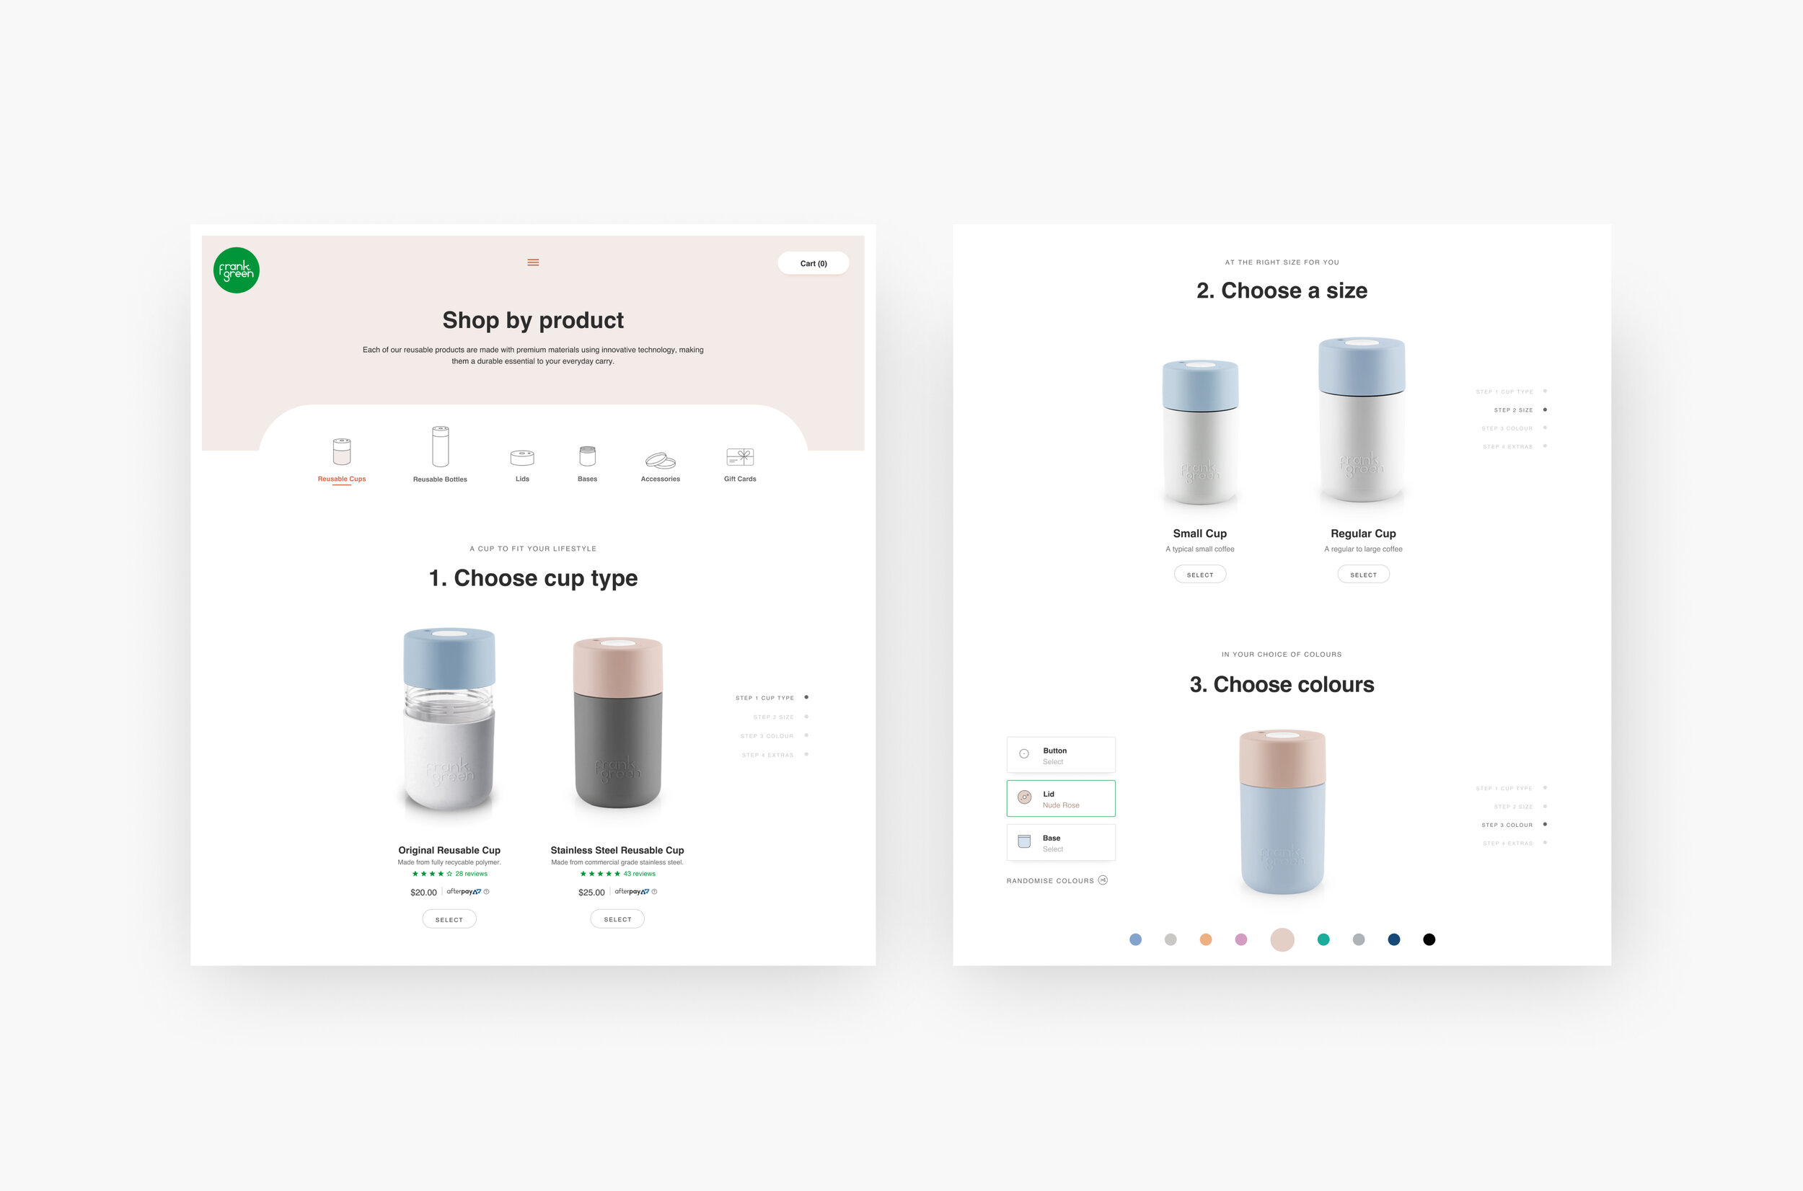Click Randomise Colours text
The height and width of the screenshot is (1191, 1803).
click(x=1050, y=881)
